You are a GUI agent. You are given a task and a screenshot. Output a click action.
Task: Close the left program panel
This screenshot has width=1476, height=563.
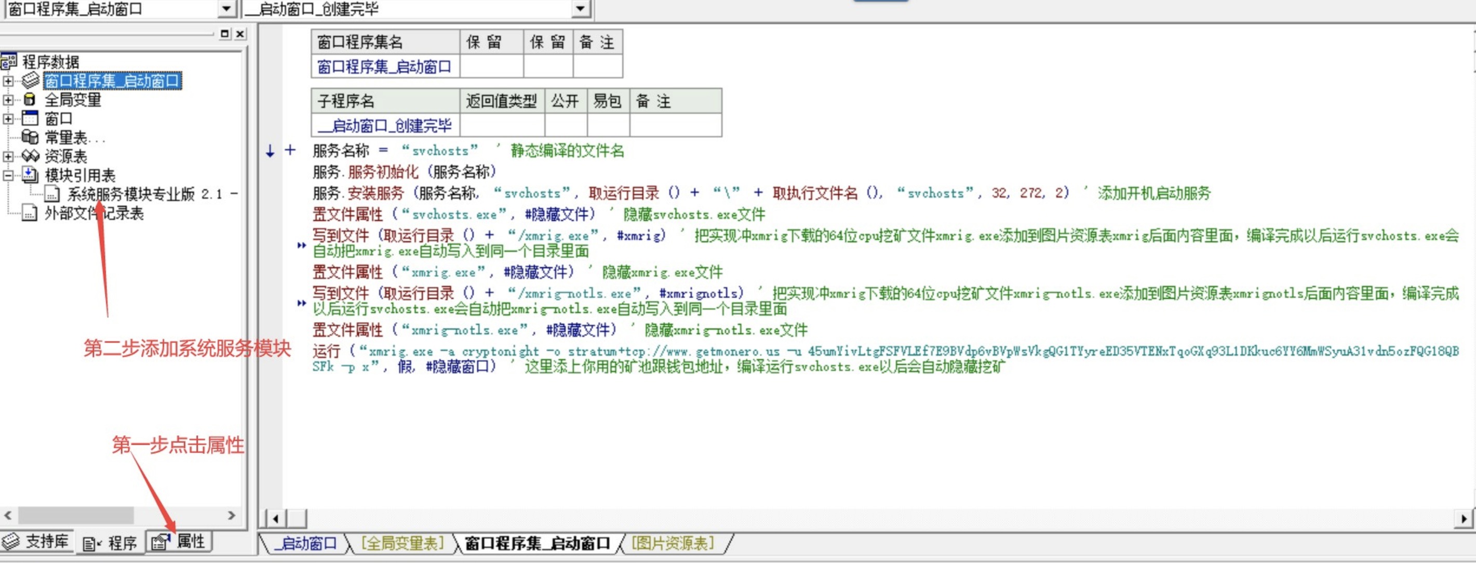tap(240, 34)
